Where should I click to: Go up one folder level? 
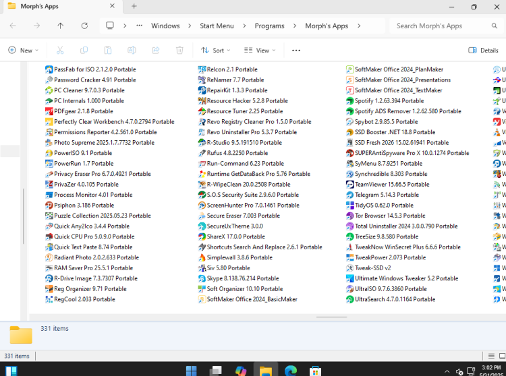pos(60,26)
